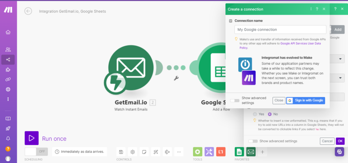Close the Create a connection dialog X
This screenshot has width=348, height=163.
[x=324, y=9]
